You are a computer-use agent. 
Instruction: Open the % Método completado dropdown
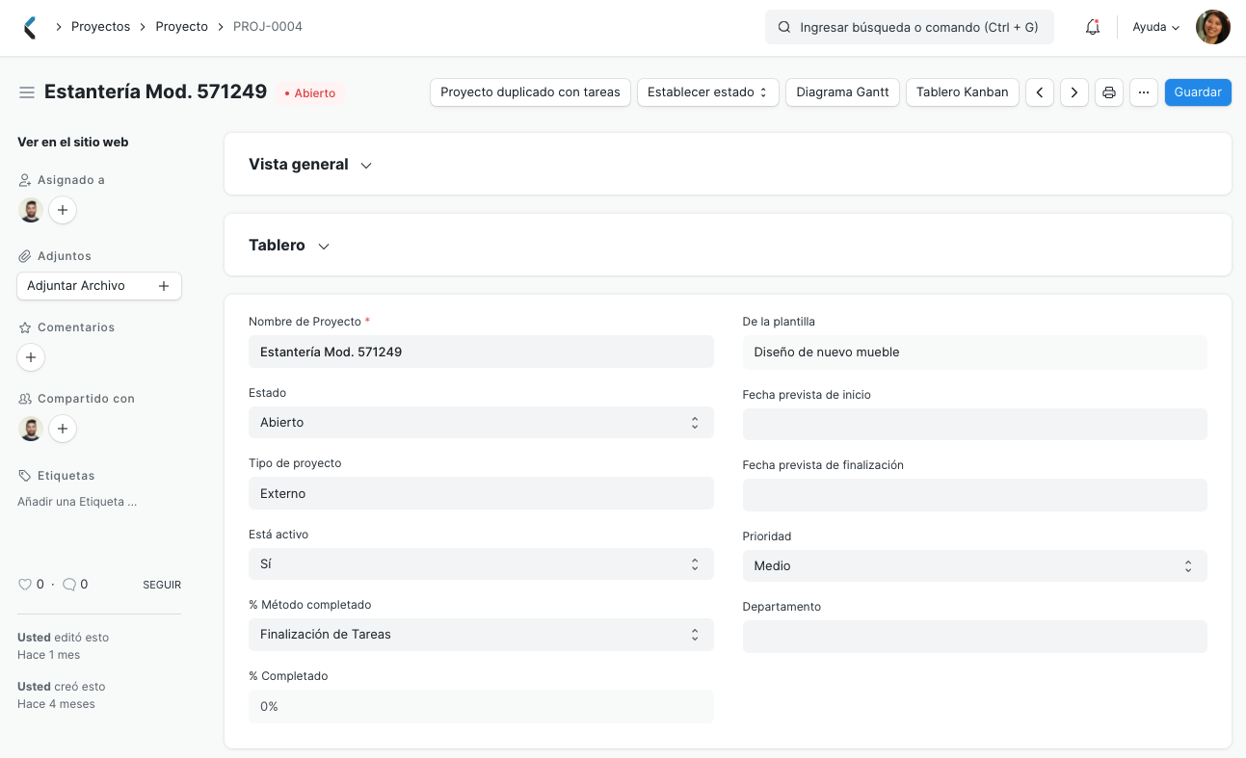(x=481, y=635)
